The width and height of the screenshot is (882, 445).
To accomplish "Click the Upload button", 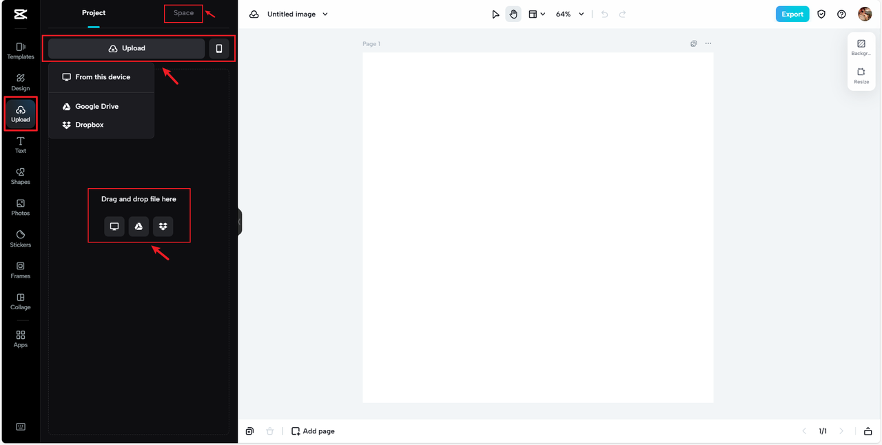I will (127, 48).
